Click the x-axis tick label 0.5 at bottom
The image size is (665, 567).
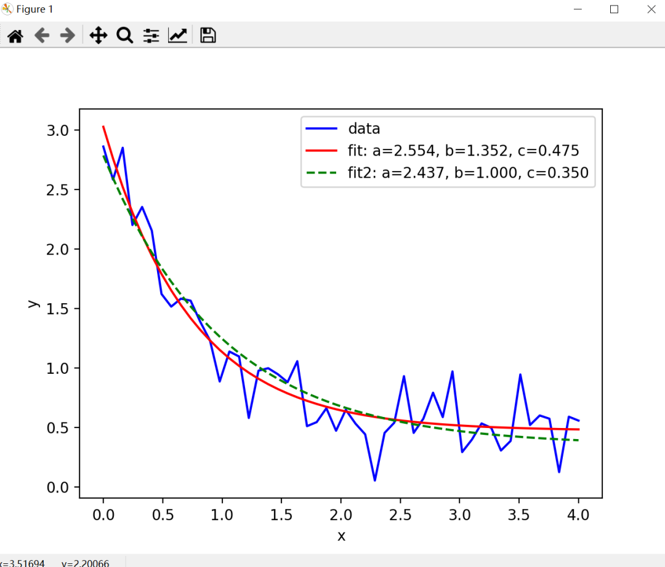[x=163, y=515]
